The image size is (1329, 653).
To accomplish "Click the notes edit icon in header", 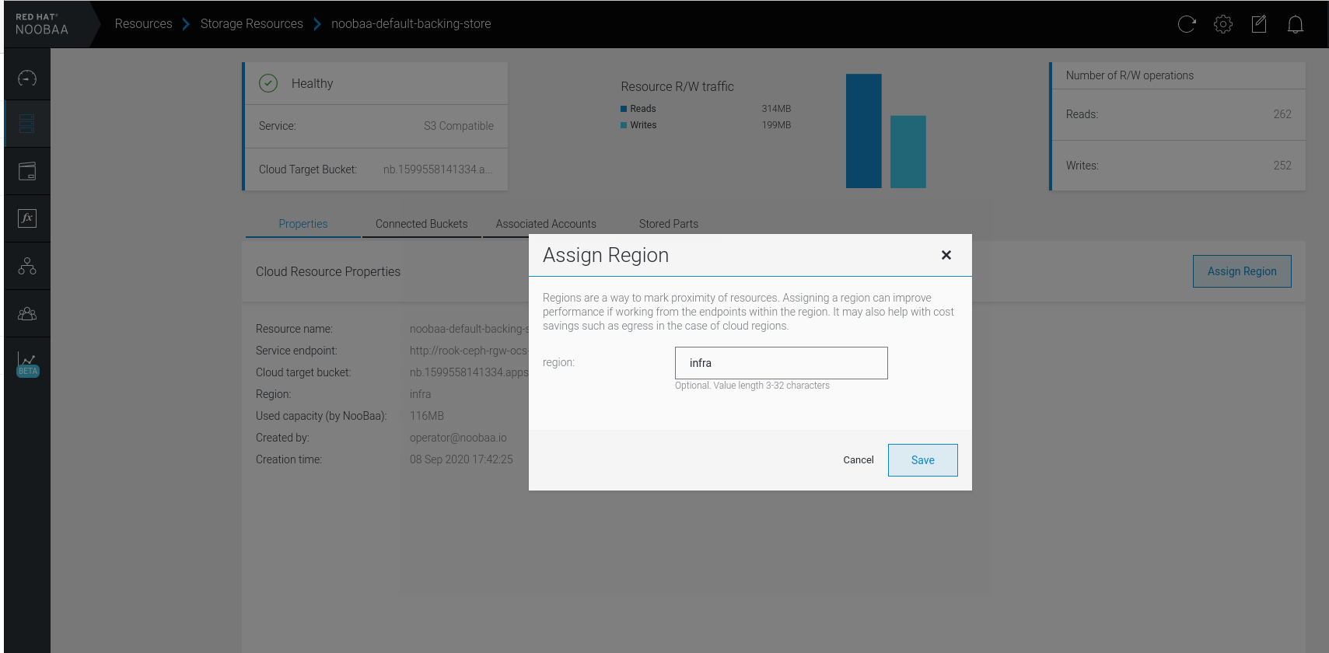I will pos(1259,24).
